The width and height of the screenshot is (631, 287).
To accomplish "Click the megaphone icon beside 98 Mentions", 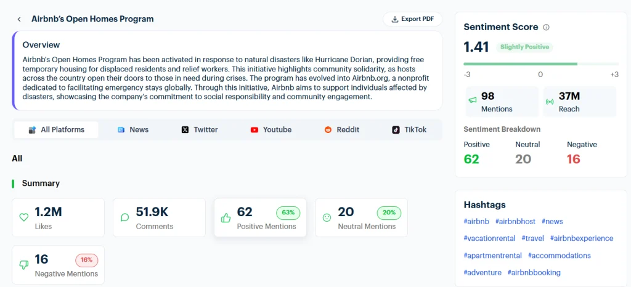I will [x=473, y=101].
